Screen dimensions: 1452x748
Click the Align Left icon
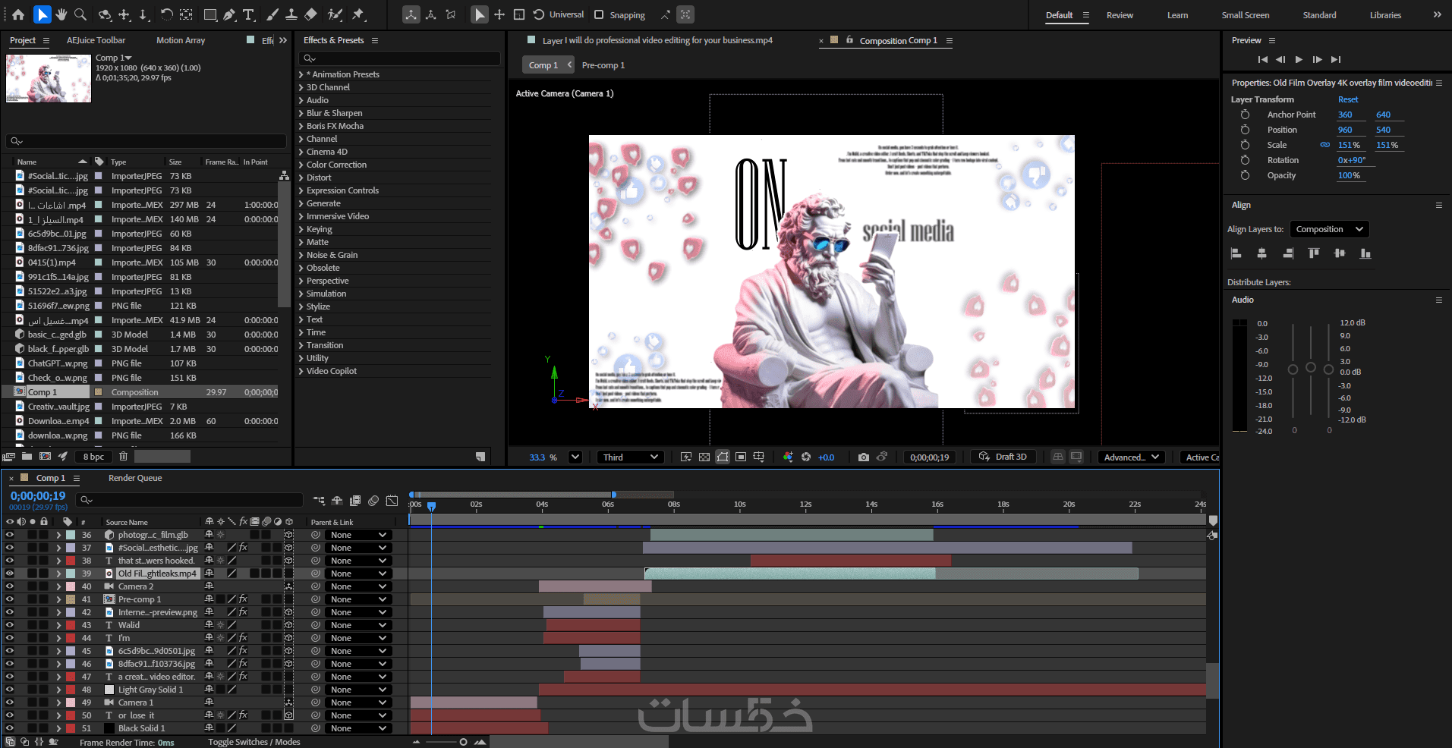pyautogui.click(x=1236, y=253)
